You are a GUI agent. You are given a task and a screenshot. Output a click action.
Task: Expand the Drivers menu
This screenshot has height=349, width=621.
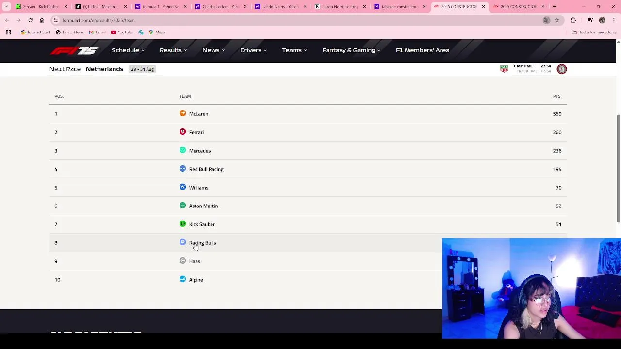pos(253,50)
